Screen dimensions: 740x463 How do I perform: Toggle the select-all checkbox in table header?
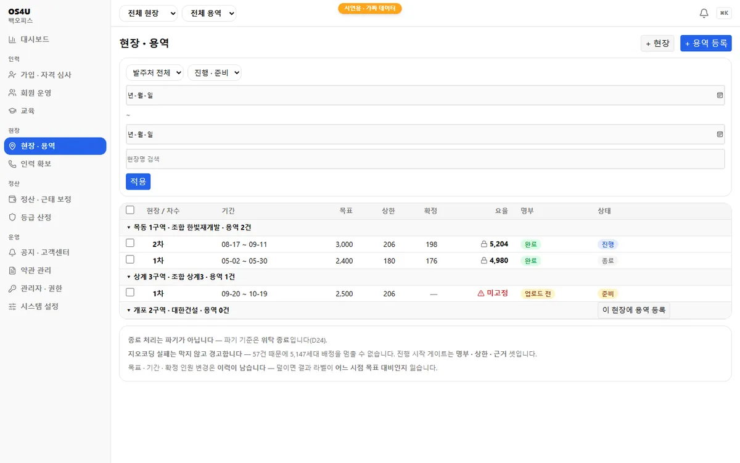point(130,210)
